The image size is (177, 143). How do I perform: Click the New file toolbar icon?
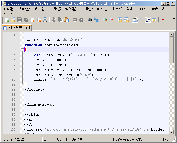[7, 20]
